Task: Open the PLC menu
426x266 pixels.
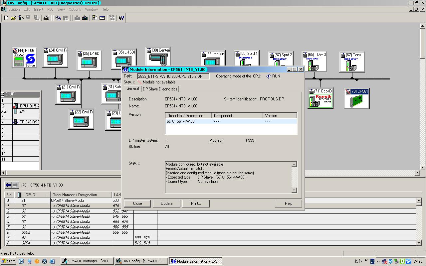Action: 50,9
